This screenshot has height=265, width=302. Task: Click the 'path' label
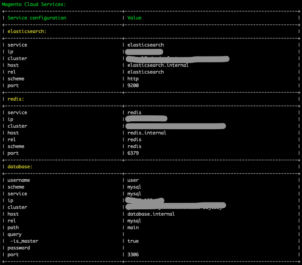(x=13, y=228)
